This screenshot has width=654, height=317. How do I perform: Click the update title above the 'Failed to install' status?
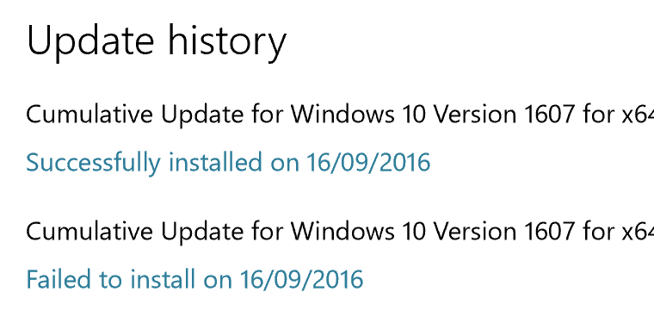click(x=340, y=232)
